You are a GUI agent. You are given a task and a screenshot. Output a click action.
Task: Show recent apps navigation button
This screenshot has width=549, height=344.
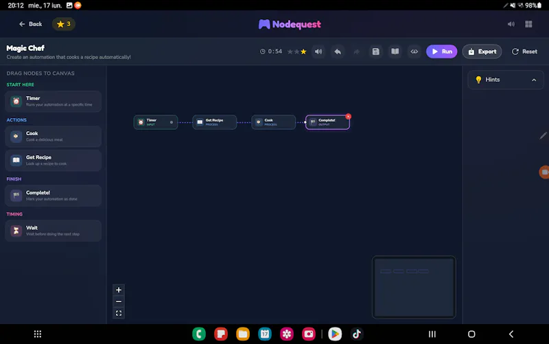click(432, 334)
